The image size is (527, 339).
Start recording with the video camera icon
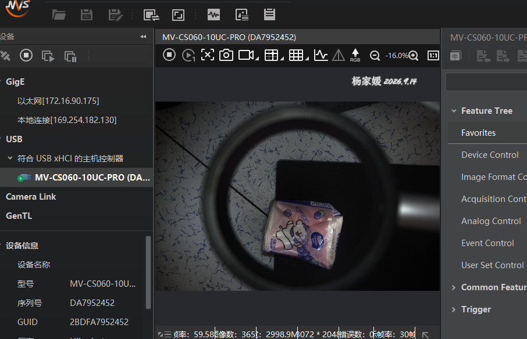(x=246, y=55)
